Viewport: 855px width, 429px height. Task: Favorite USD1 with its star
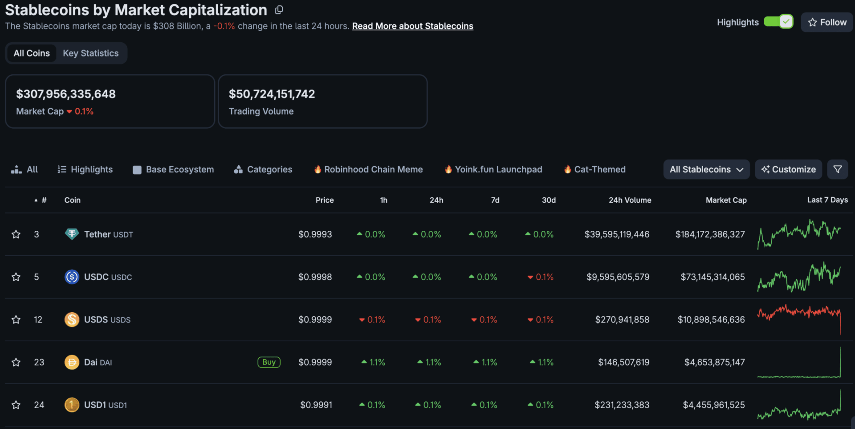tap(16, 405)
